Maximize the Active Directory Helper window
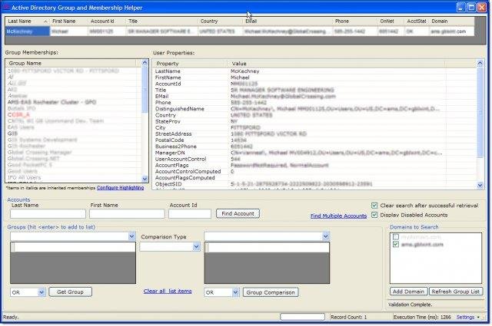The width and height of the screenshot is (492, 326). point(470,7)
